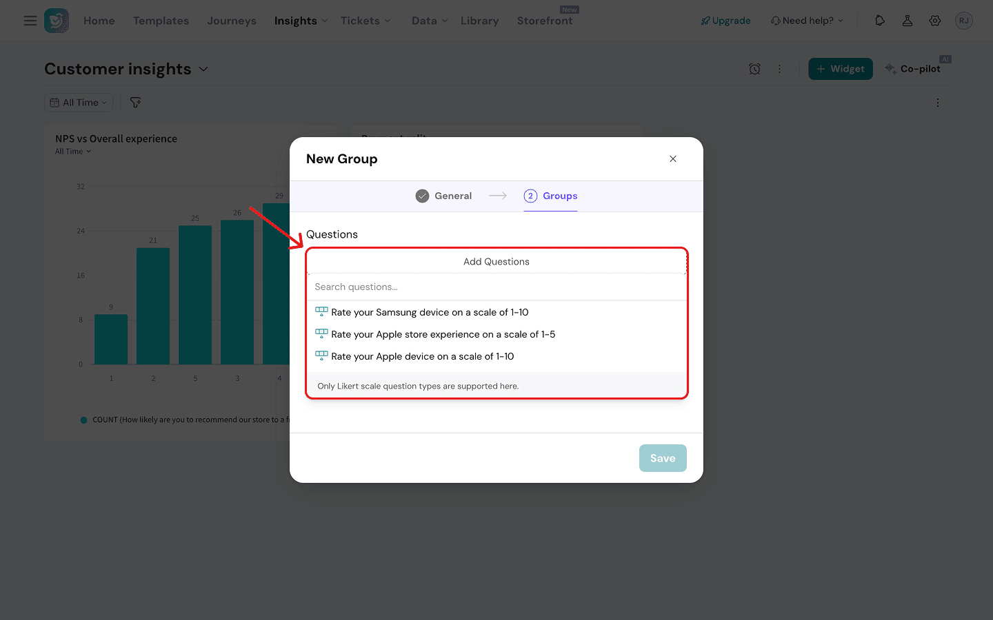Open the RJ user avatar menu
The image size is (993, 620).
pos(964,21)
